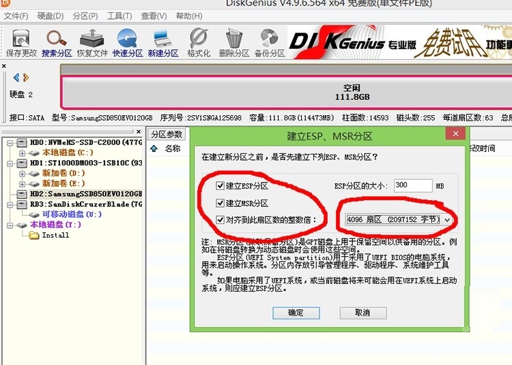Collapse the RD3 SanDisk tree node
The width and height of the screenshot is (512, 365).
coord(10,204)
